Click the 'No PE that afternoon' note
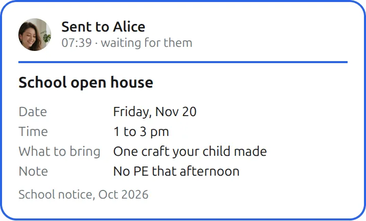This screenshot has width=366, height=221. pyautogui.click(x=176, y=172)
